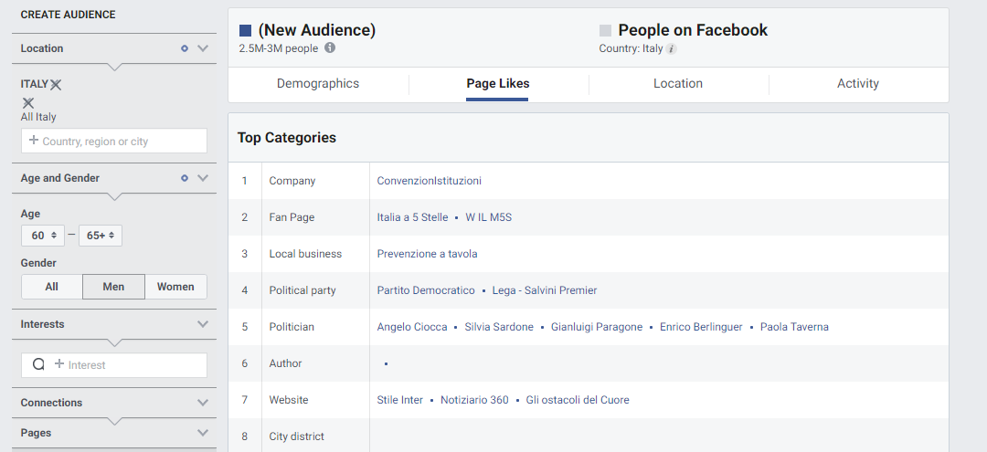Expand the Connections section chevron
Viewport: 987px width, 452px height.
pos(203,403)
